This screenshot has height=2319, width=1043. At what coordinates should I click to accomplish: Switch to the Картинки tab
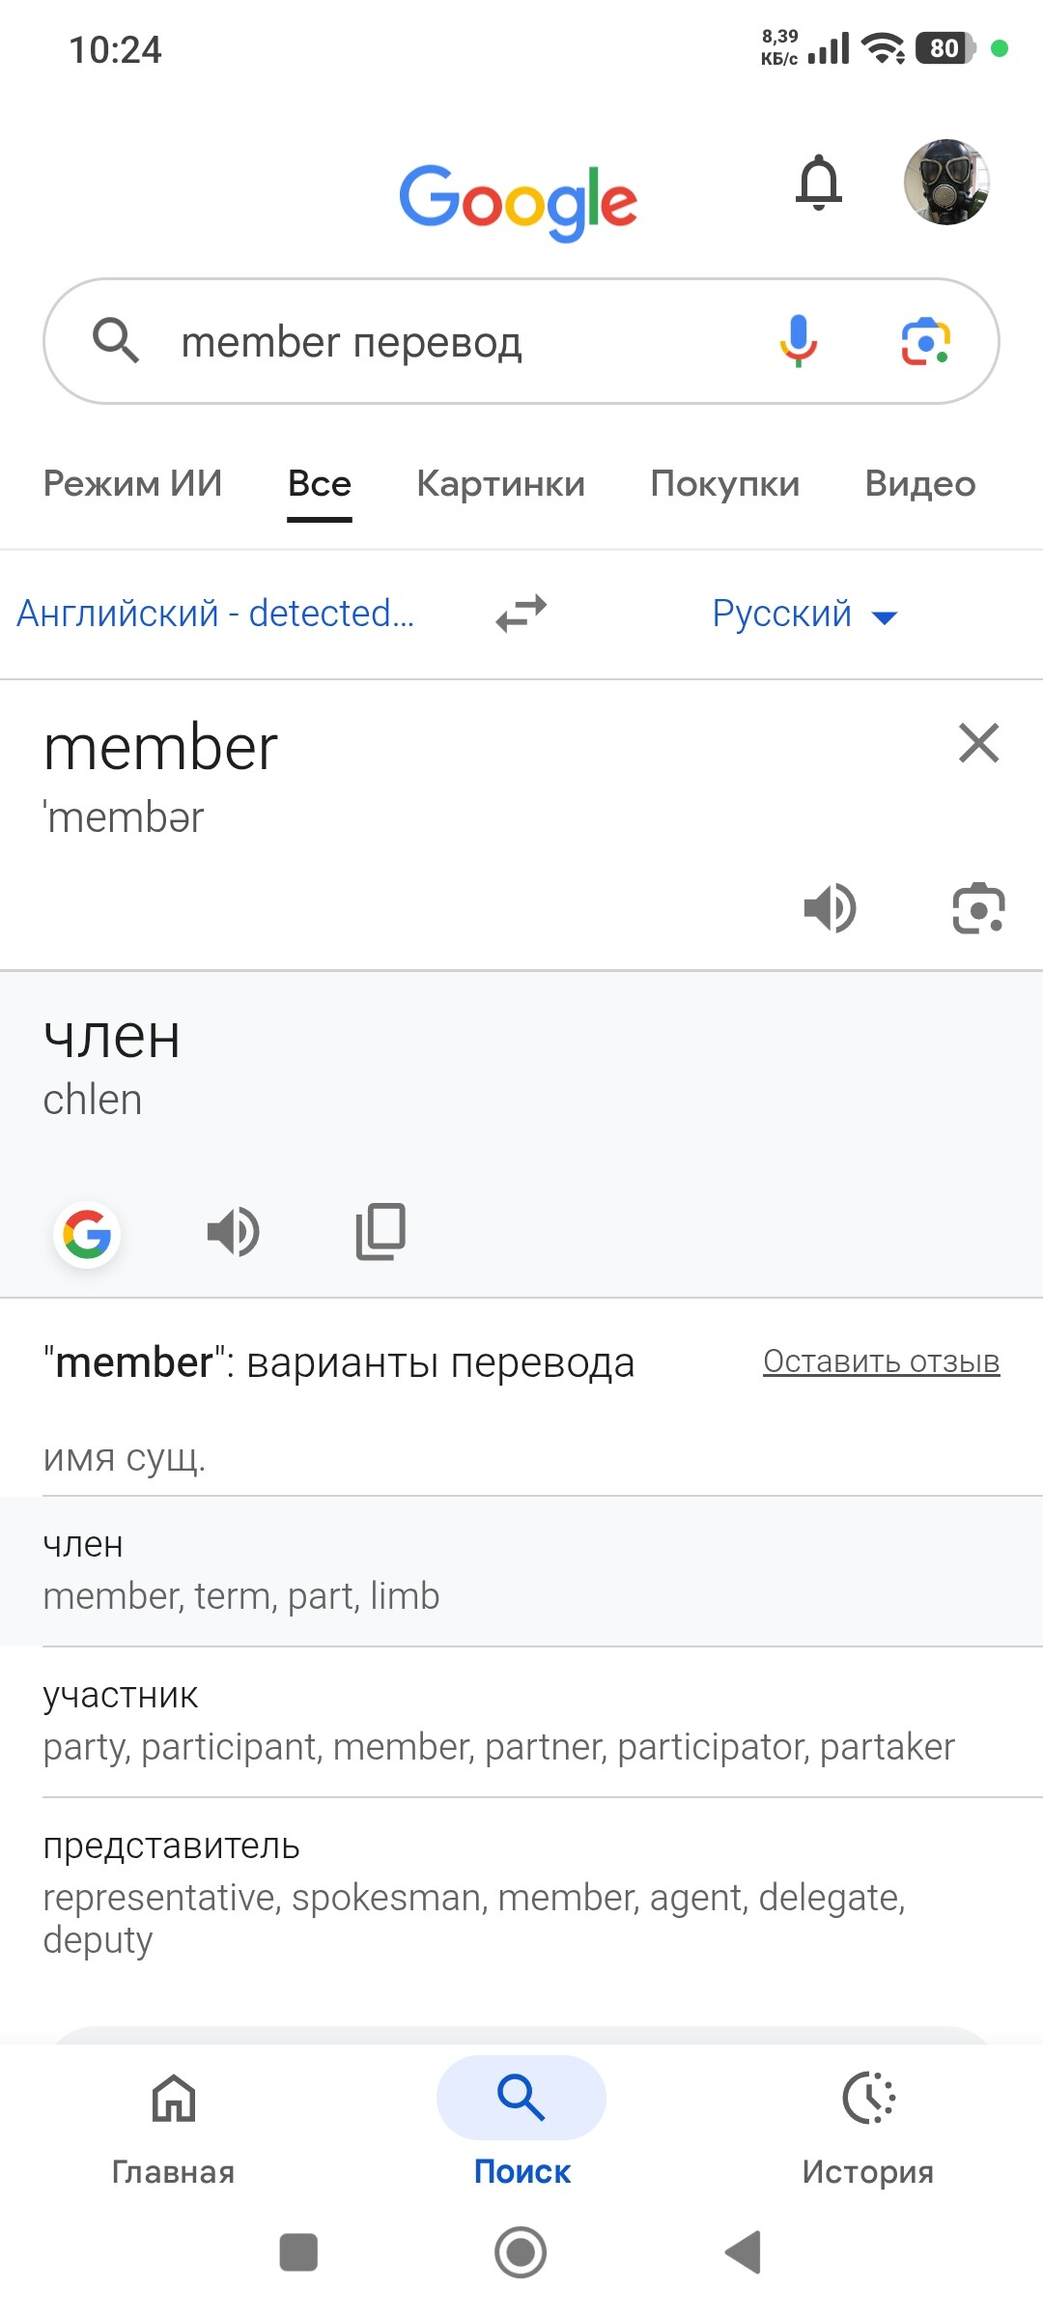coord(500,484)
